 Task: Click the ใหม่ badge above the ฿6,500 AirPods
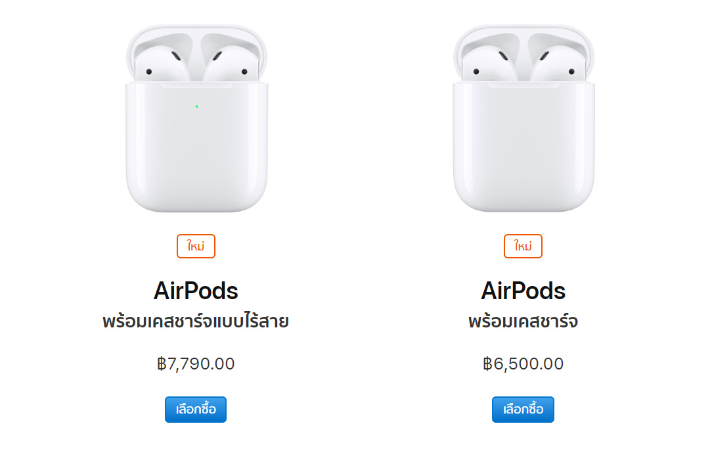[x=523, y=246]
